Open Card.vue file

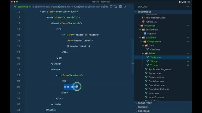pyautogui.click(x=155, y=50)
